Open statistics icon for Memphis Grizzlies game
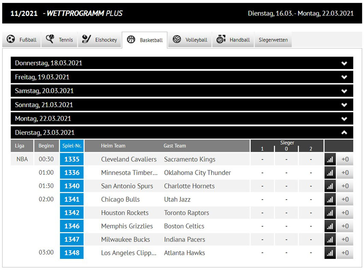Image resolution: width=364 pixels, height=270 pixels. [x=330, y=226]
